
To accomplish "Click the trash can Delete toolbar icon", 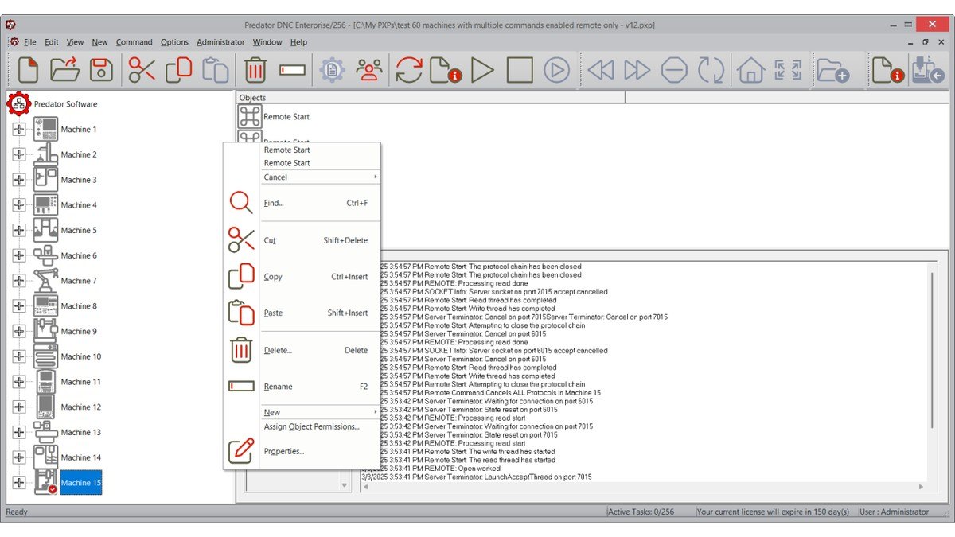I will pyautogui.click(x=255, y=70).
